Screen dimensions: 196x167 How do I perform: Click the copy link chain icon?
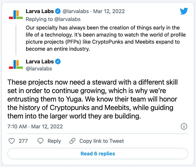(73, 141)
